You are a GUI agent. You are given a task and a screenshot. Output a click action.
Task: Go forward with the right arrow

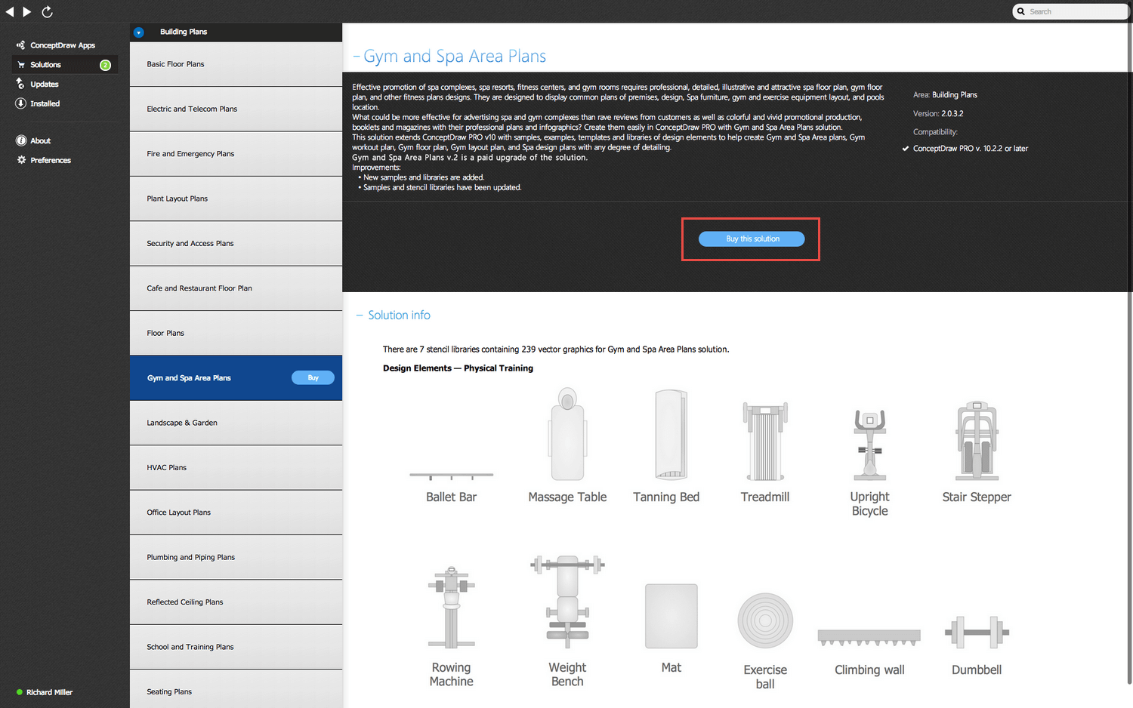27,11
